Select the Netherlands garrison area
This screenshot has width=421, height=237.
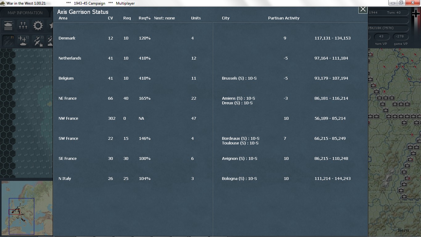[70, 58]
